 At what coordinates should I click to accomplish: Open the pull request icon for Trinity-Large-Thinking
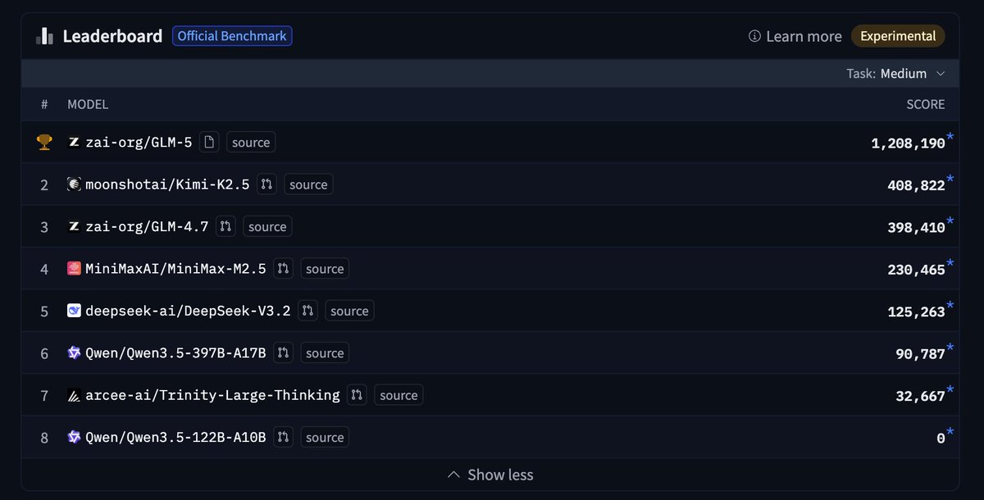pos(357,396)
